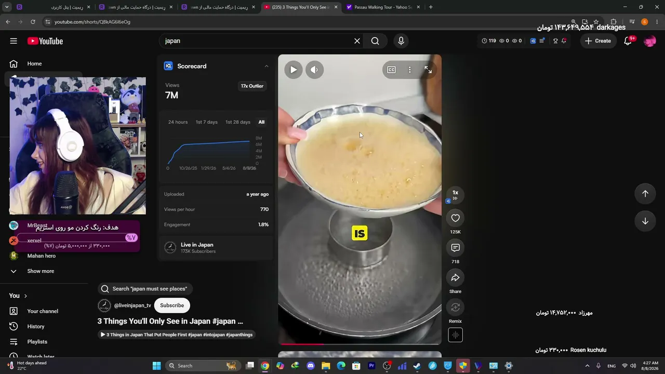The height and width of the screenshot is (374, 665).
Task: Enter fullscreen on the Shorts player
Action: pos(428,70)
